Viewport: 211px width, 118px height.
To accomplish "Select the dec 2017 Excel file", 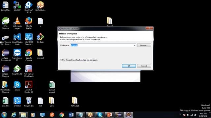I will point(6,102).
